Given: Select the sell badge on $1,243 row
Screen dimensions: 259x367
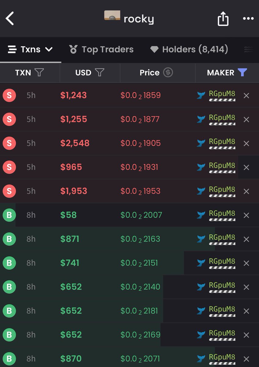Looking at the screenshot, I should click(x=9, y=95).
